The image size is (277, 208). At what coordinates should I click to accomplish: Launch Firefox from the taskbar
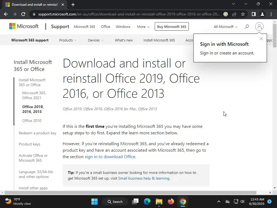click(171, 201)
